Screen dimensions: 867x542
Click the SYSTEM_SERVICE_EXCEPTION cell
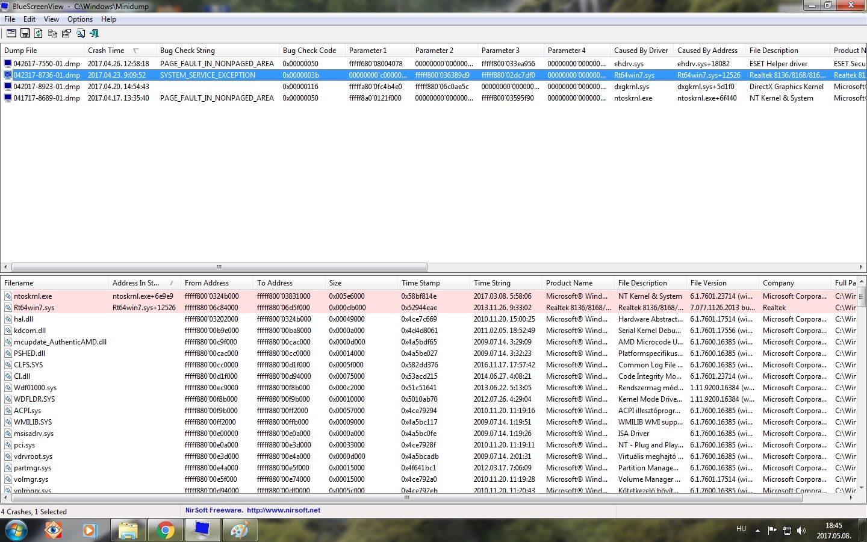tap(208, 75)
